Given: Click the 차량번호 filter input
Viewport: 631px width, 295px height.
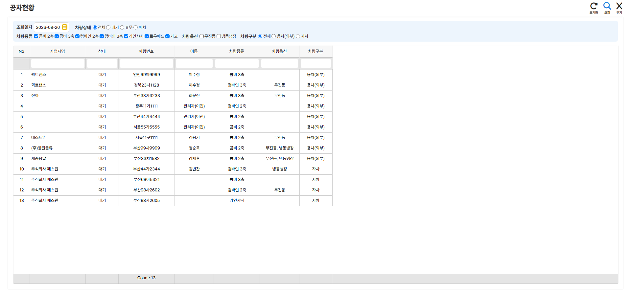Looking at the screenshot, I should coord(147,63).
